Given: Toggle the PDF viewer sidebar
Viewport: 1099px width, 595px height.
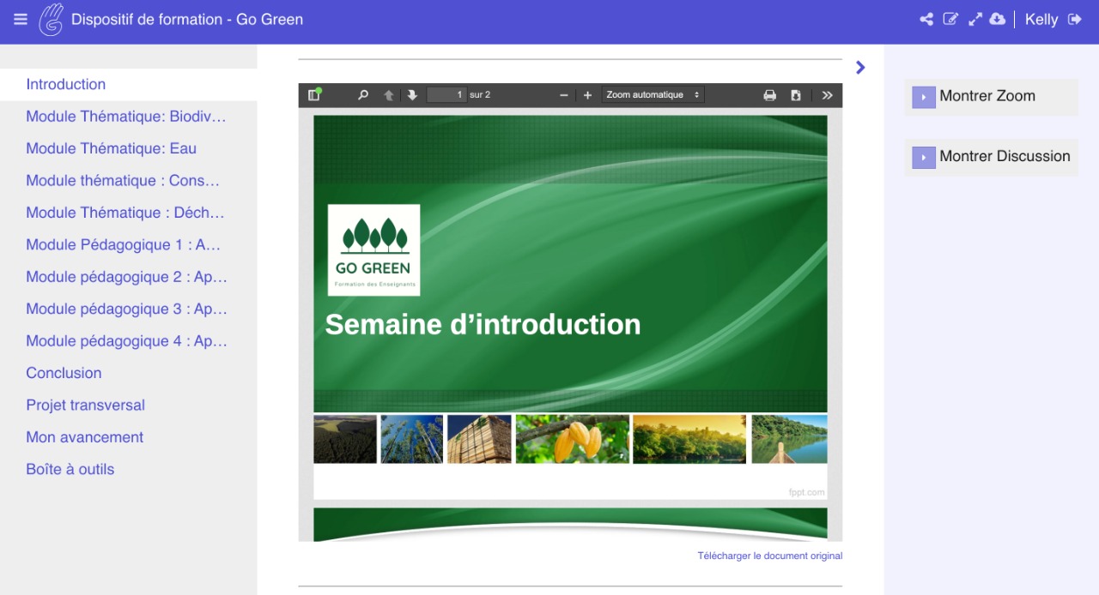Looking at the screenshot, I should click(314, 95).
